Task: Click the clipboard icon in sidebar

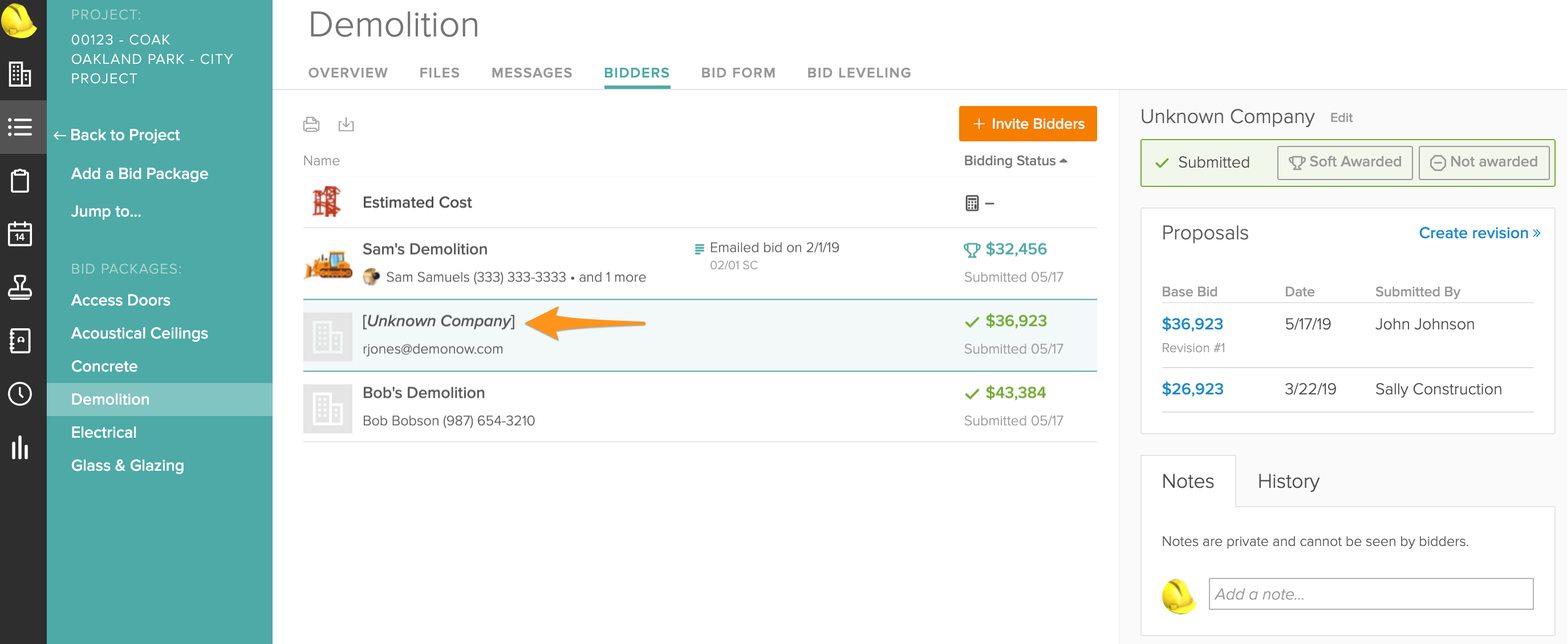Action: click(20, 181)
